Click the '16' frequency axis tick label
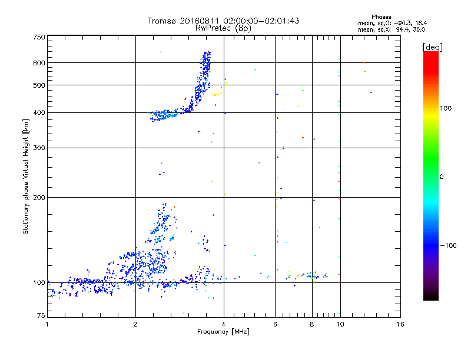The width and height of the screenshot is (471, 353). pos(400,324)
